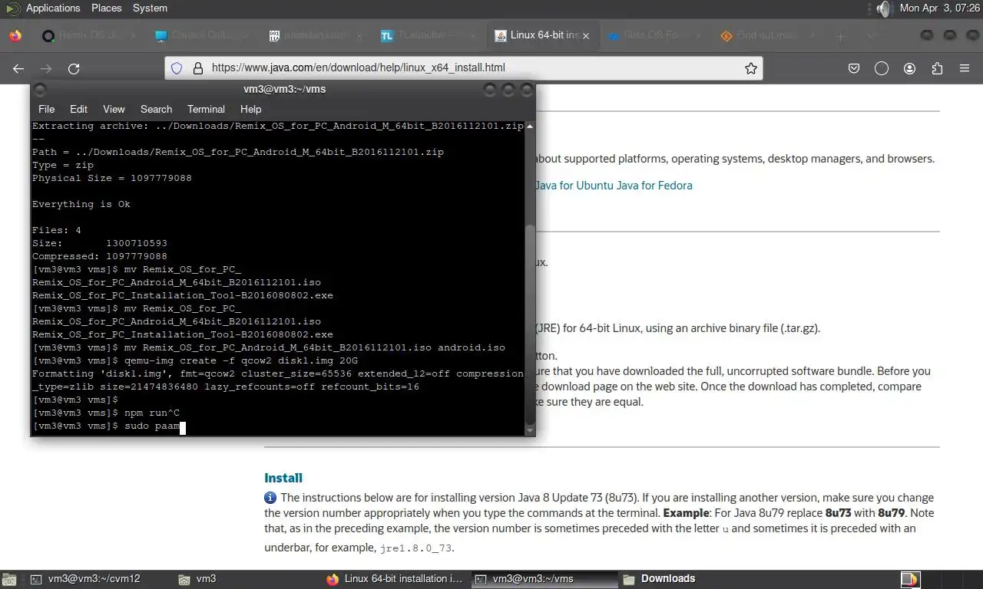Open the terminal Help menu
This screenshot has height=589, width=983.
(250, 109)
